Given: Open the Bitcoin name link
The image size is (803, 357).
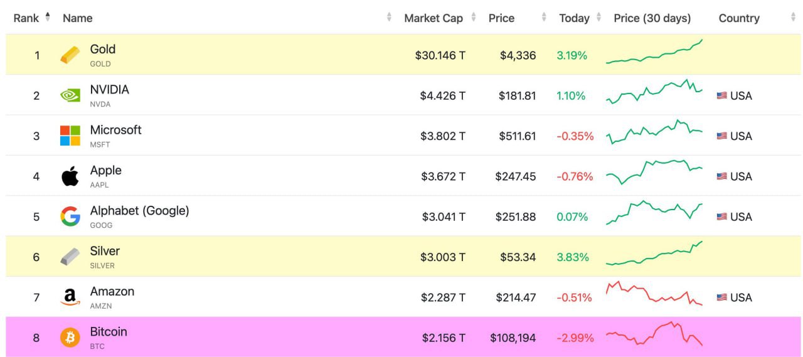Looking at the screenshot, I should (x=109, y=332).
